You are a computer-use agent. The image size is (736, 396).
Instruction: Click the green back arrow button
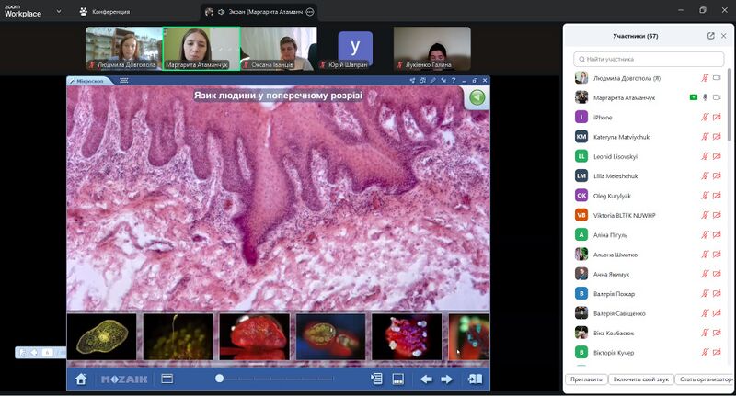(477, 97)
